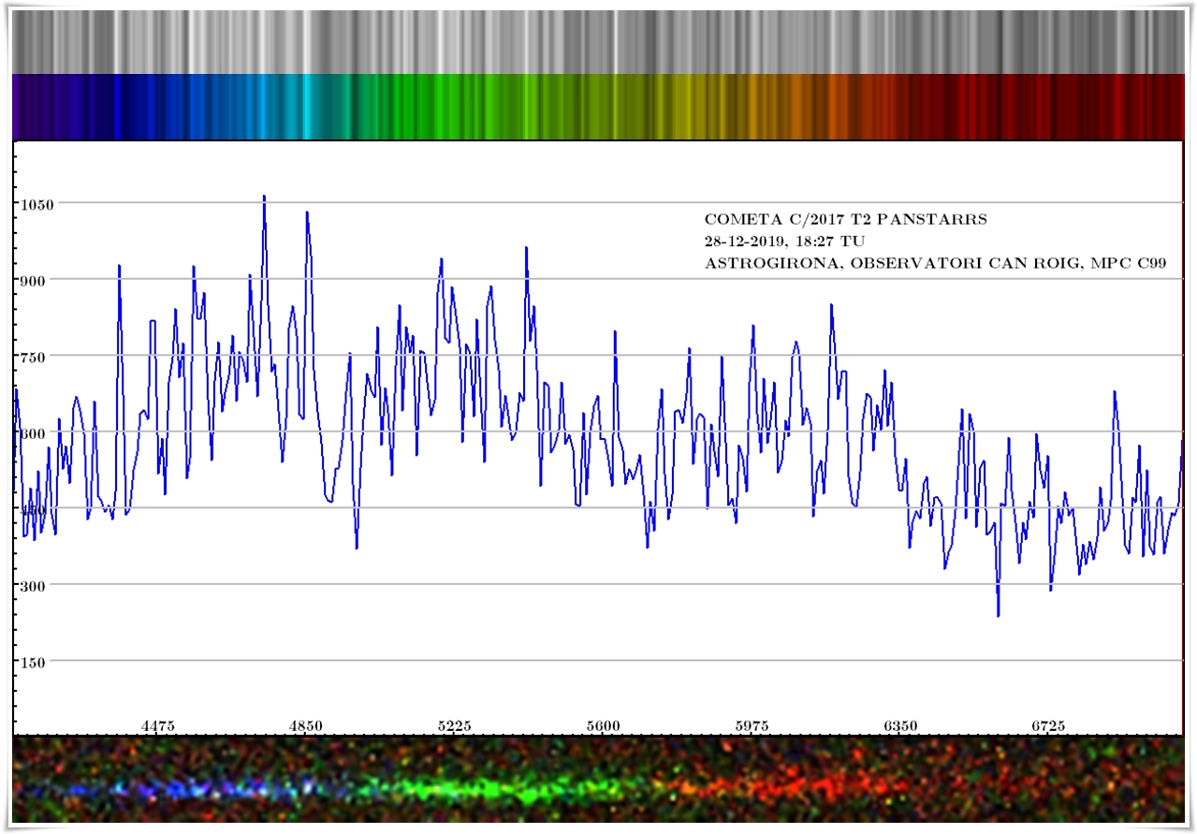Click the title text COMETA C/2017 T2 PANSTARRS
This screenshot has width=1197, height=834.
tap(845, 220)
